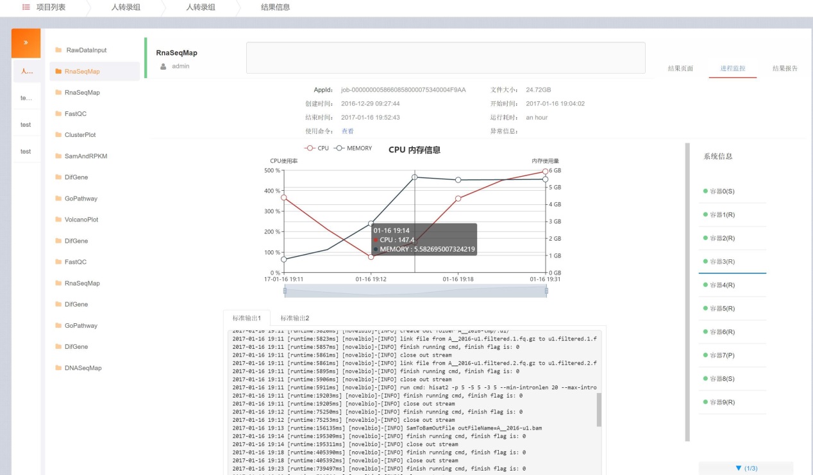The width and height of the screenshot is (813, 475).
Task: Click the project list icon in breadcrumb
Action: point(26,8)
